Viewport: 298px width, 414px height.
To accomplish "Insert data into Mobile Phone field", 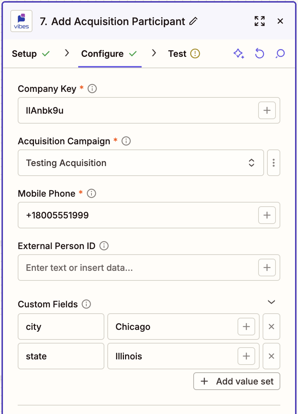I will pos(267,215).
